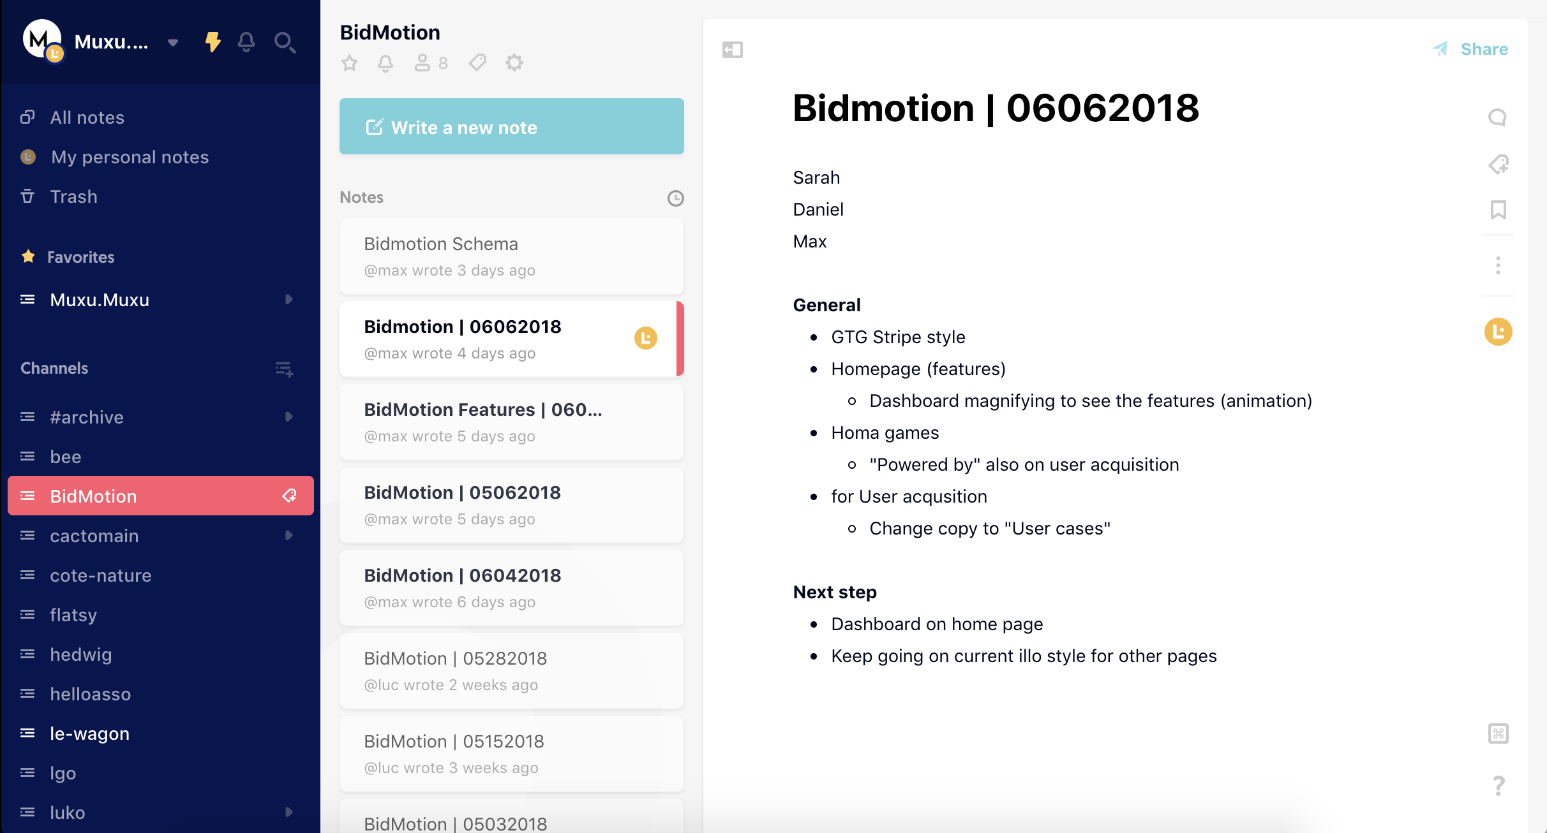1547x833 pixels.
Task: Open the three-dot more options menu
Action: click(1498, 265)
